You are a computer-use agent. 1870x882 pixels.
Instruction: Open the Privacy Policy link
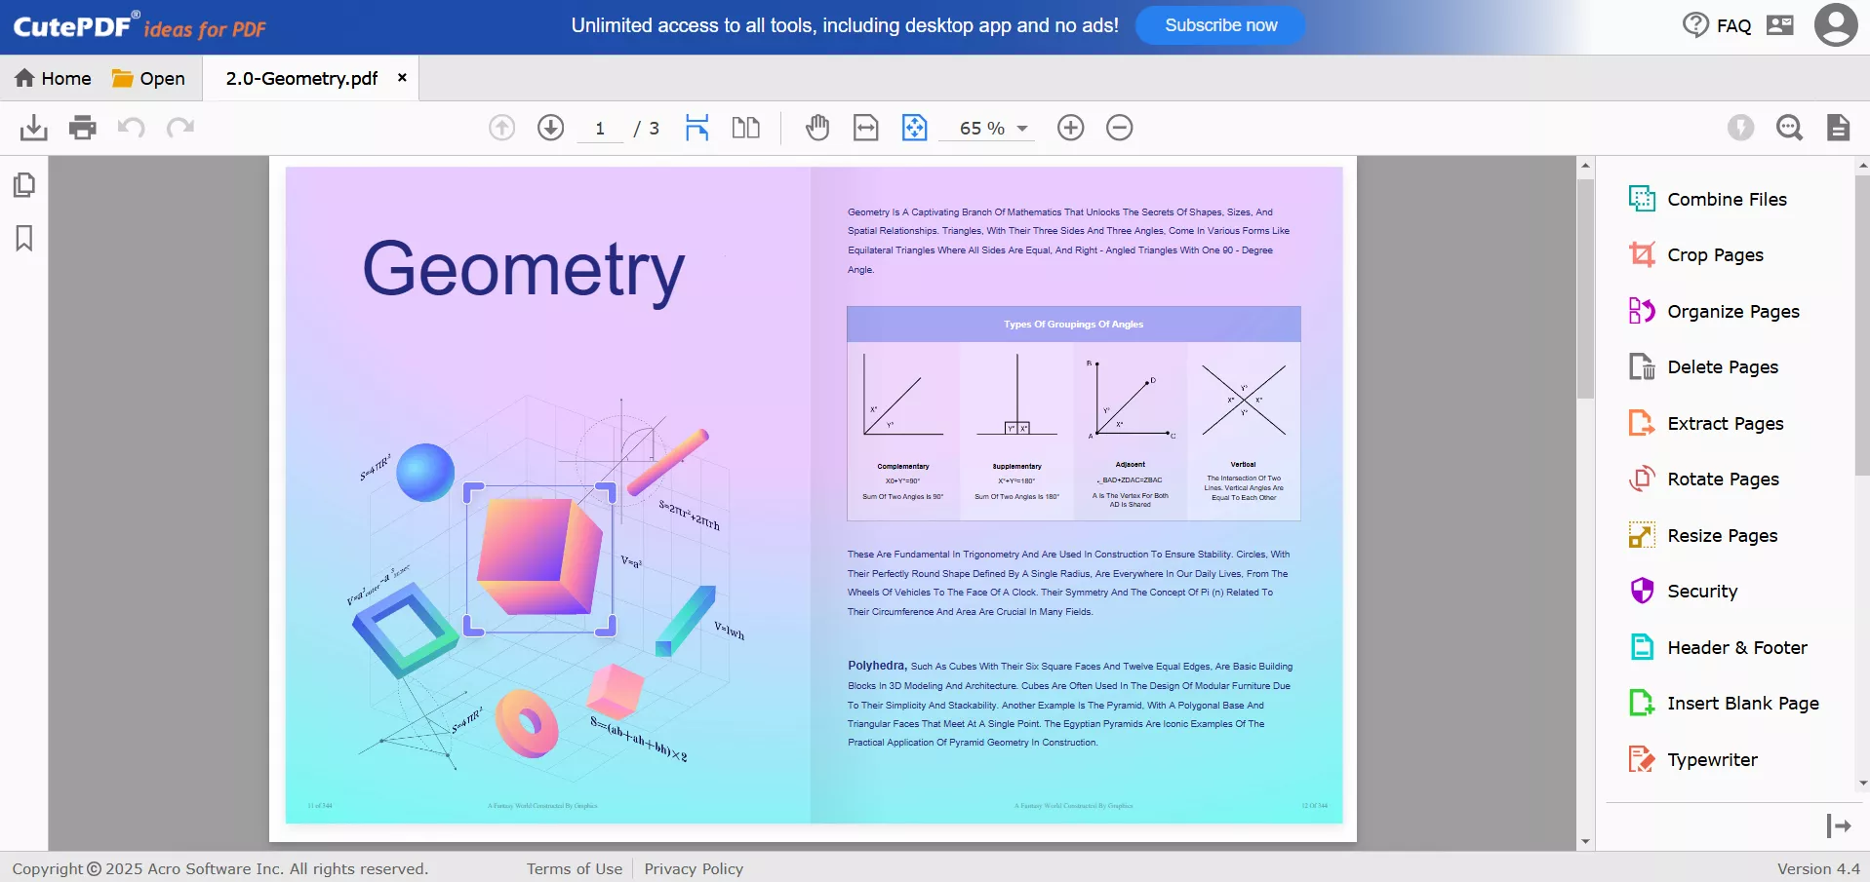tap(694, 867)
